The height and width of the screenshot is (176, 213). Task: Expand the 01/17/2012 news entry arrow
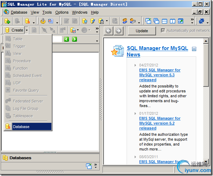click(135, 113)
